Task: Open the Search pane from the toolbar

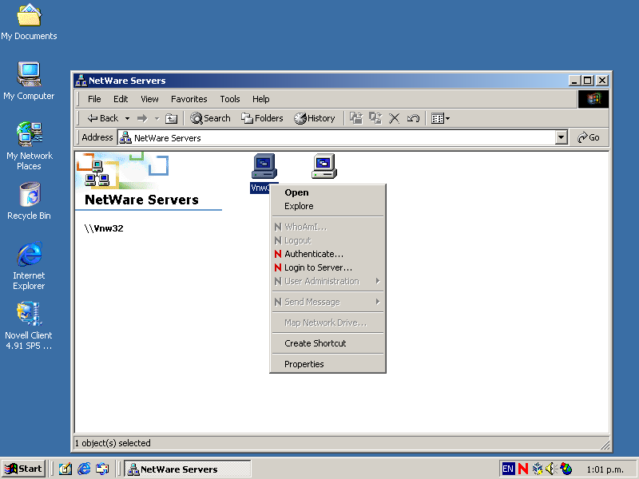Action: 210,118
